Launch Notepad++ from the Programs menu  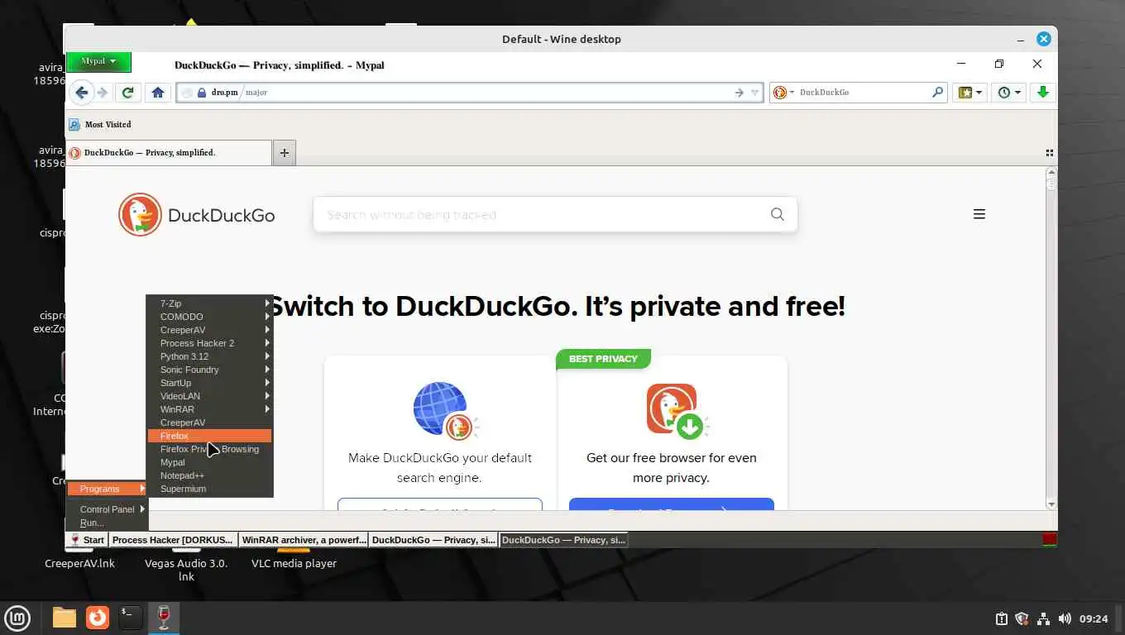click(209, 475)
